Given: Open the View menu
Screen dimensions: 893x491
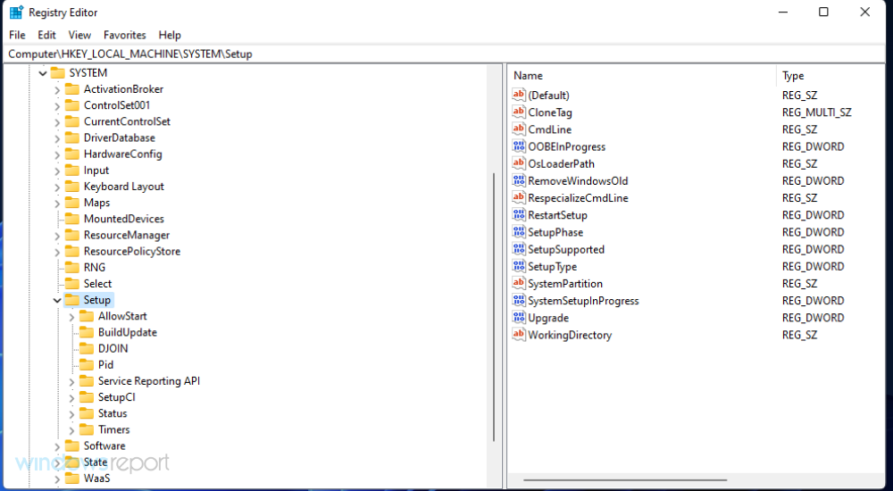Looking at the screenshot, I should coord(79,35).
